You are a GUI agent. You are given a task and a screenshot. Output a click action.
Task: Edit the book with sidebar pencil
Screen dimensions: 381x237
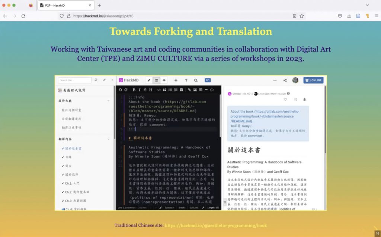tap(104, 80)
